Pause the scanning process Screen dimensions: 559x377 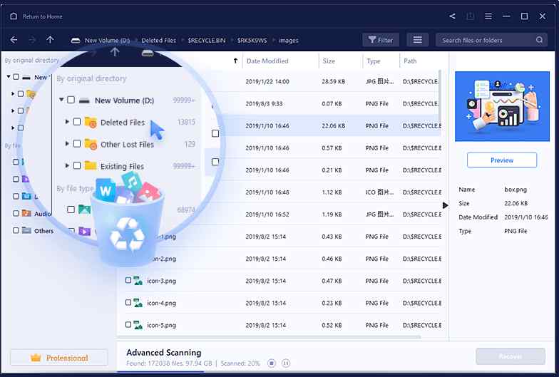coord(286,363)
